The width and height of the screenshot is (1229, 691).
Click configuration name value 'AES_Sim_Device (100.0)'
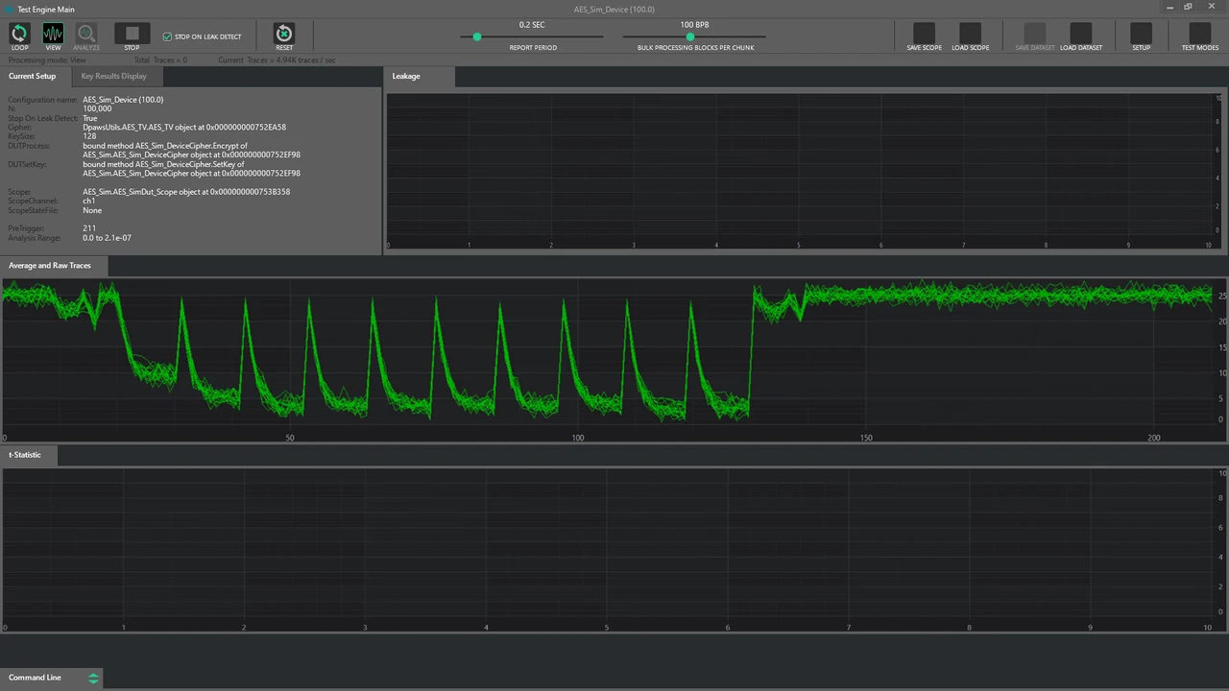pos(123,100)
